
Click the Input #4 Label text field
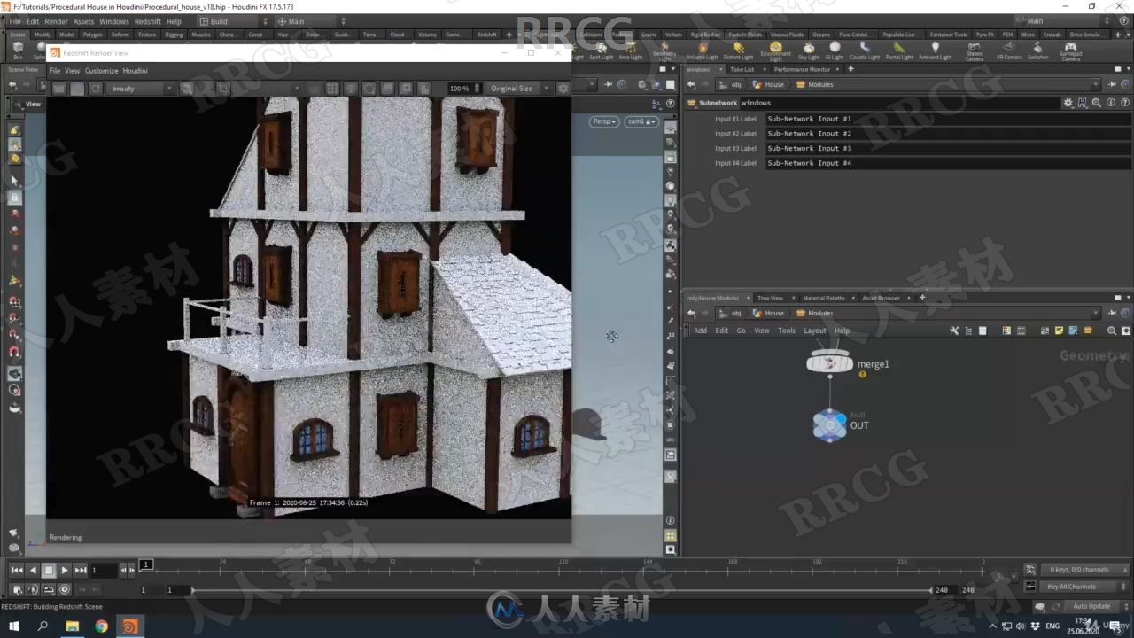coord(948,163)
